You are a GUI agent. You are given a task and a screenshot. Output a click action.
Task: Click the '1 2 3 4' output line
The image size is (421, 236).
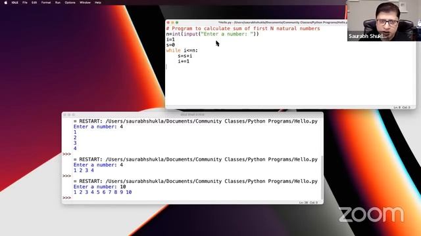(84, 170)
